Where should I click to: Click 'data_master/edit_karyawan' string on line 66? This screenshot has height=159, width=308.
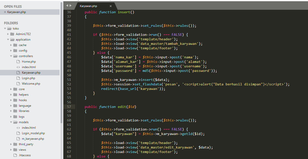(167, 147)
